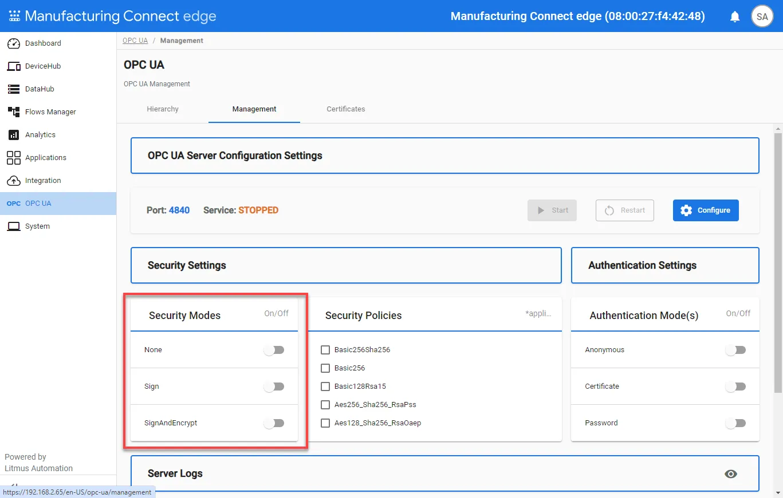The image size is (783, 498).
Task: Click the Server Logs heading
Action: coord(175,473)
